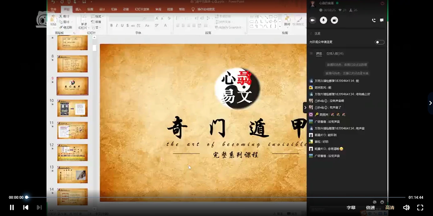Select slide 13 thumbnail
433x216 pixels.
73,175
